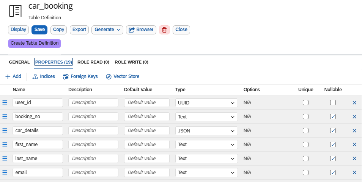Open the Indices settings
This screenshot has height=182, width=362.
(x=44, y=76)
